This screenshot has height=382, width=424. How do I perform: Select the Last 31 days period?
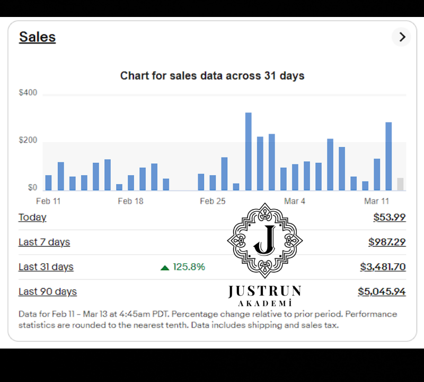coord(46,267)
